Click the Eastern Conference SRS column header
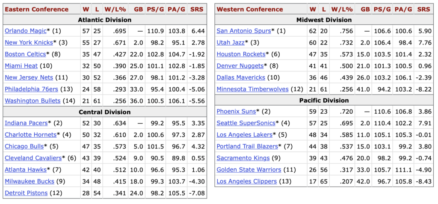This screenshot has width=438, height=204. pyautogui.click(x=197, y=9)
